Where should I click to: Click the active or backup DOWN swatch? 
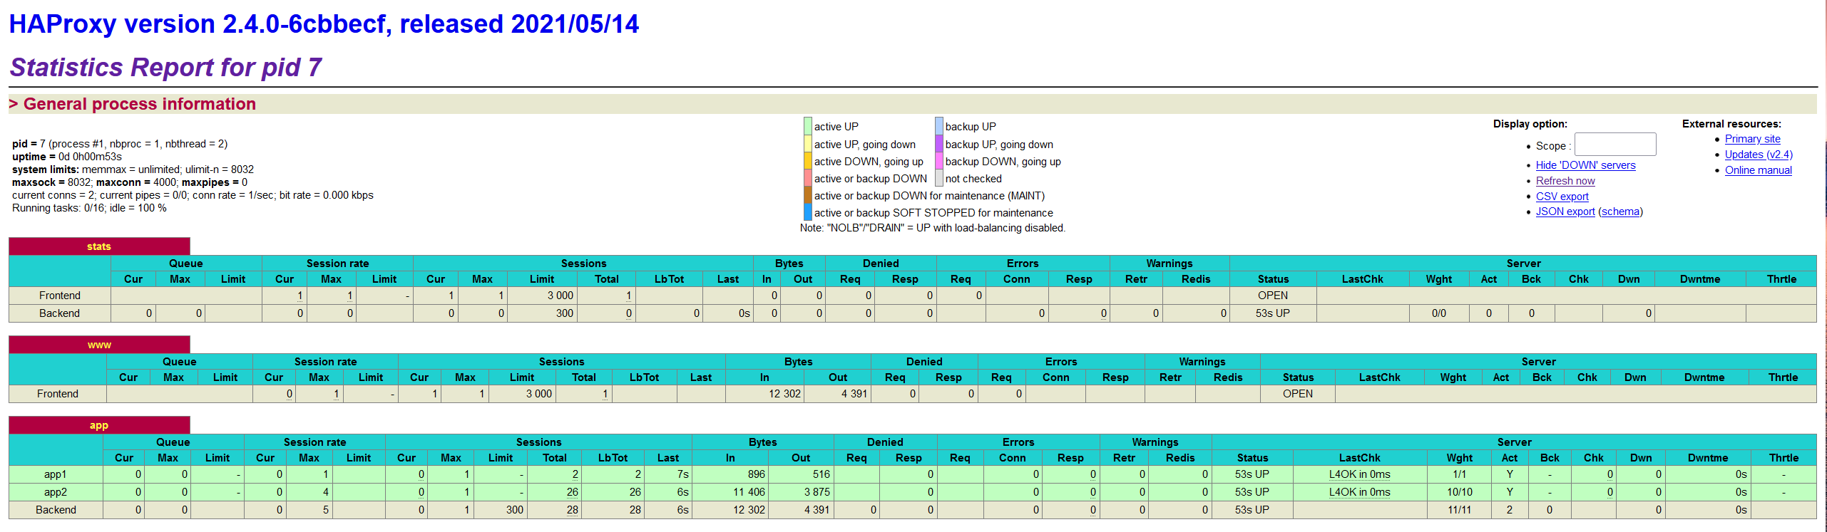(x=808, y=178)
